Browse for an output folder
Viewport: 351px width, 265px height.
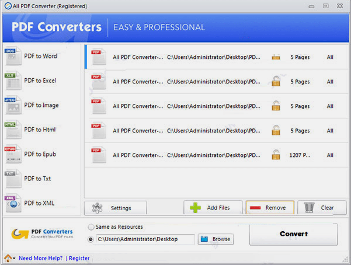(216, 239)
